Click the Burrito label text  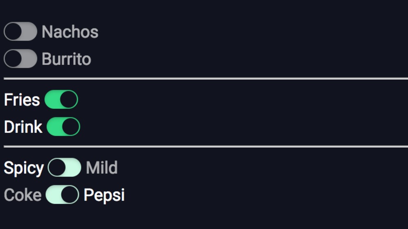pyautogui.click(x=67, y=59)
